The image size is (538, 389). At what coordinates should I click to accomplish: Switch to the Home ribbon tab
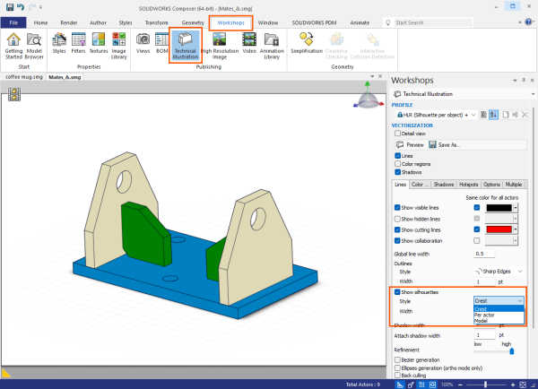coord(41,22)
